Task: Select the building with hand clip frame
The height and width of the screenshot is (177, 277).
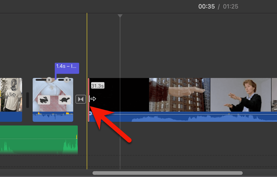Action: pyautogui.click(x=179, y=95)
